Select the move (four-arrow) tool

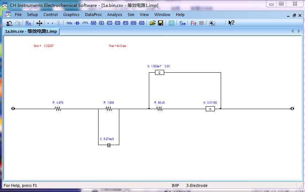point(39,23)
